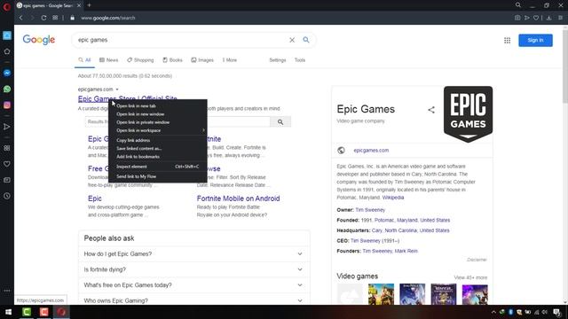Open 'Open link in workspace' submenu
This screenshot has height=319, width=568.
[158, 130]
